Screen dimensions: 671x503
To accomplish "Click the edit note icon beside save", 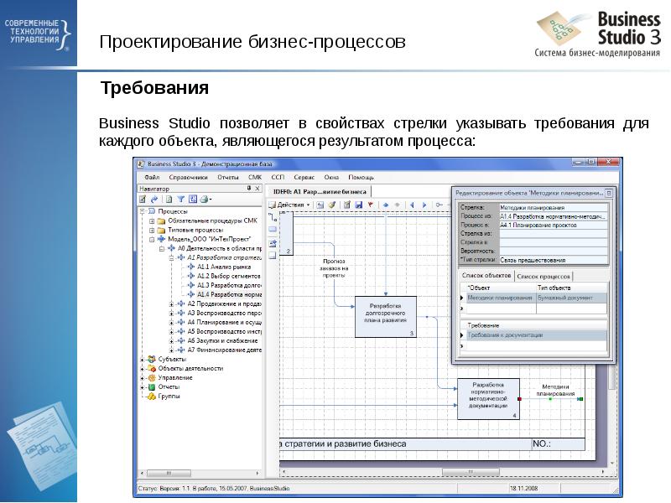I will (347, 205).
